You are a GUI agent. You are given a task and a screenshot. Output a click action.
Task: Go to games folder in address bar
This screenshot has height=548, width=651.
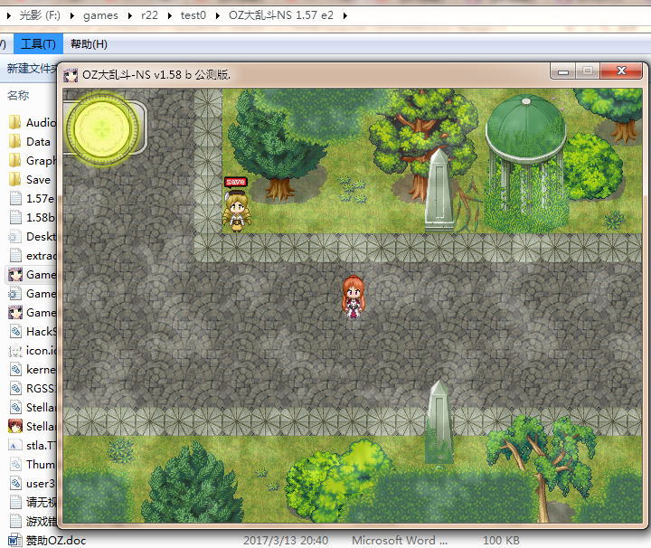[x=100, y=15]
